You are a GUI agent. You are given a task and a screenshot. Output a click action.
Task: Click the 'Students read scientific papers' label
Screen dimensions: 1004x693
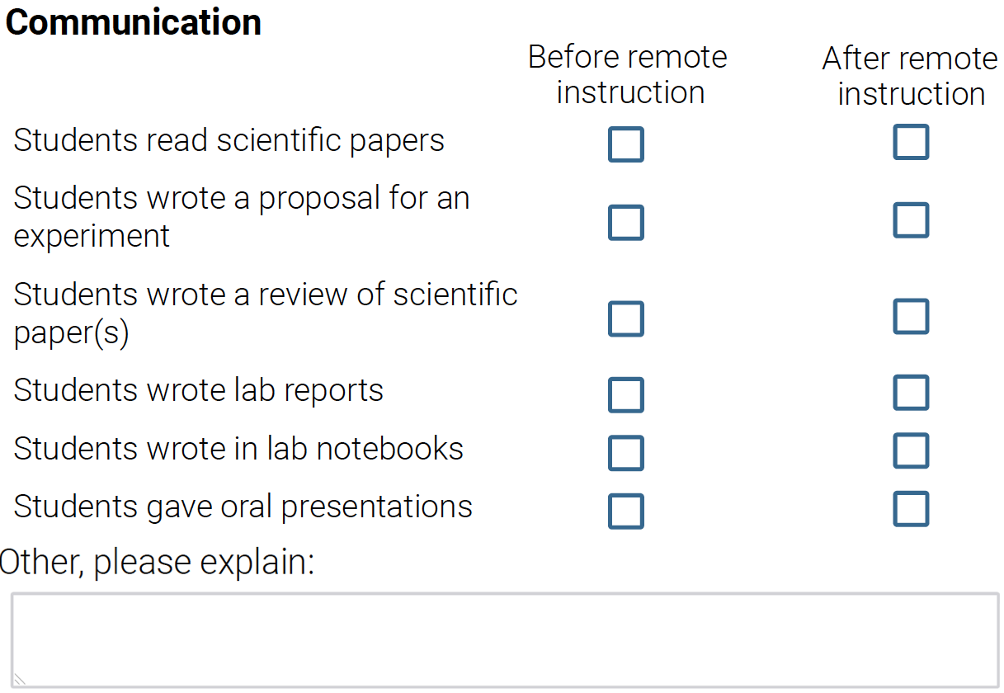click(x=229, y=140)
